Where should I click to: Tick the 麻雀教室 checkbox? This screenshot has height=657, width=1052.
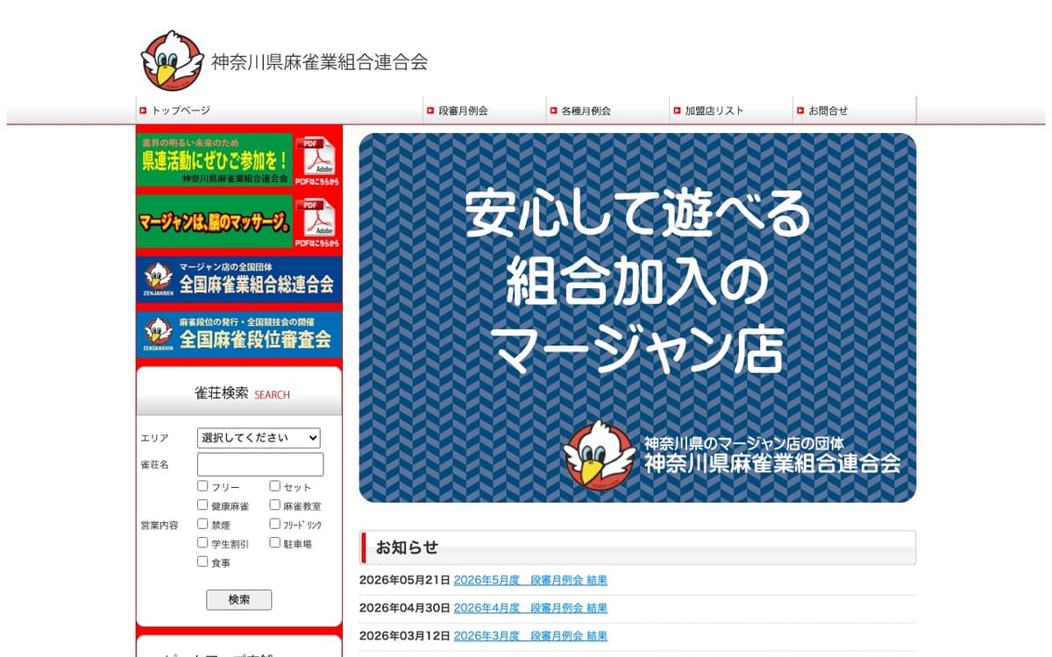coord(274,505)
